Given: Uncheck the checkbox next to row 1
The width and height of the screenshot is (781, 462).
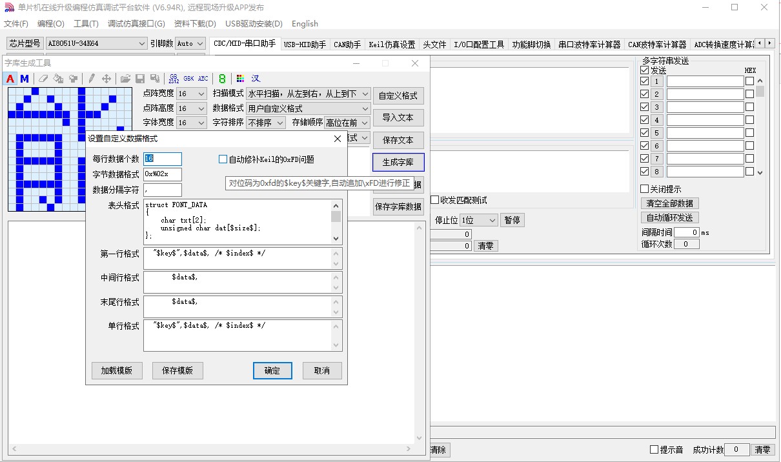Looking at the screenshot, I should pos(644,81).
